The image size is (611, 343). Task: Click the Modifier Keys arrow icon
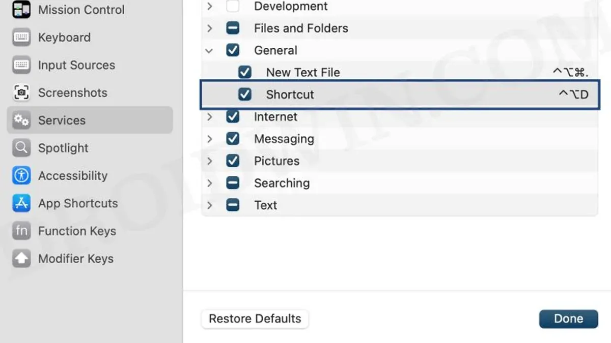click(21, 259)
